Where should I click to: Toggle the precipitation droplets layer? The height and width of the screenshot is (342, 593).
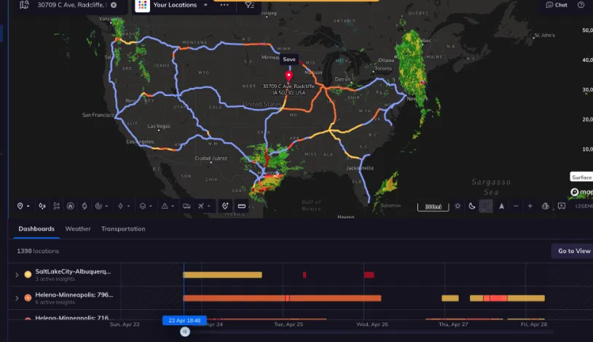42,206
